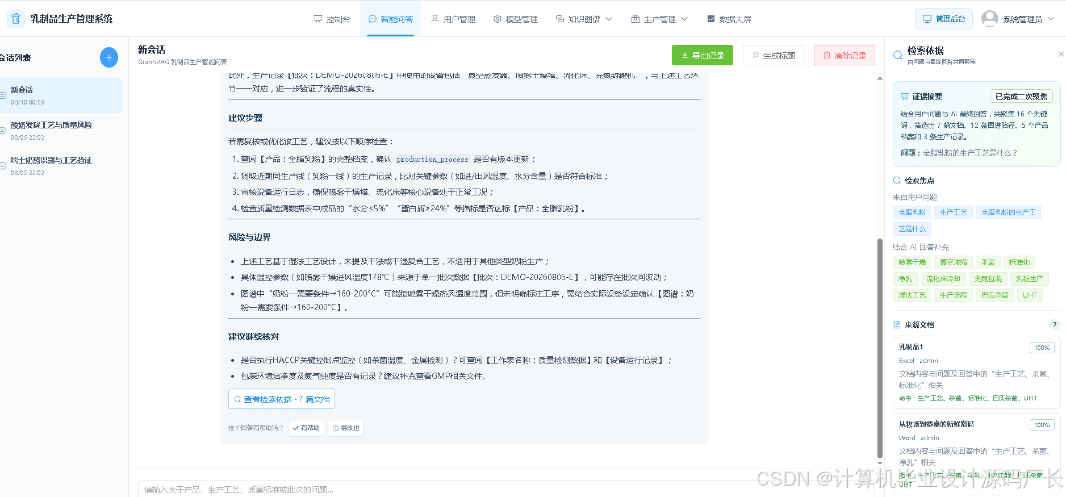This screenshot has height=497, width=1066.
Task: Click the scrollbar up arrow
Action: [x=880, y=78]
